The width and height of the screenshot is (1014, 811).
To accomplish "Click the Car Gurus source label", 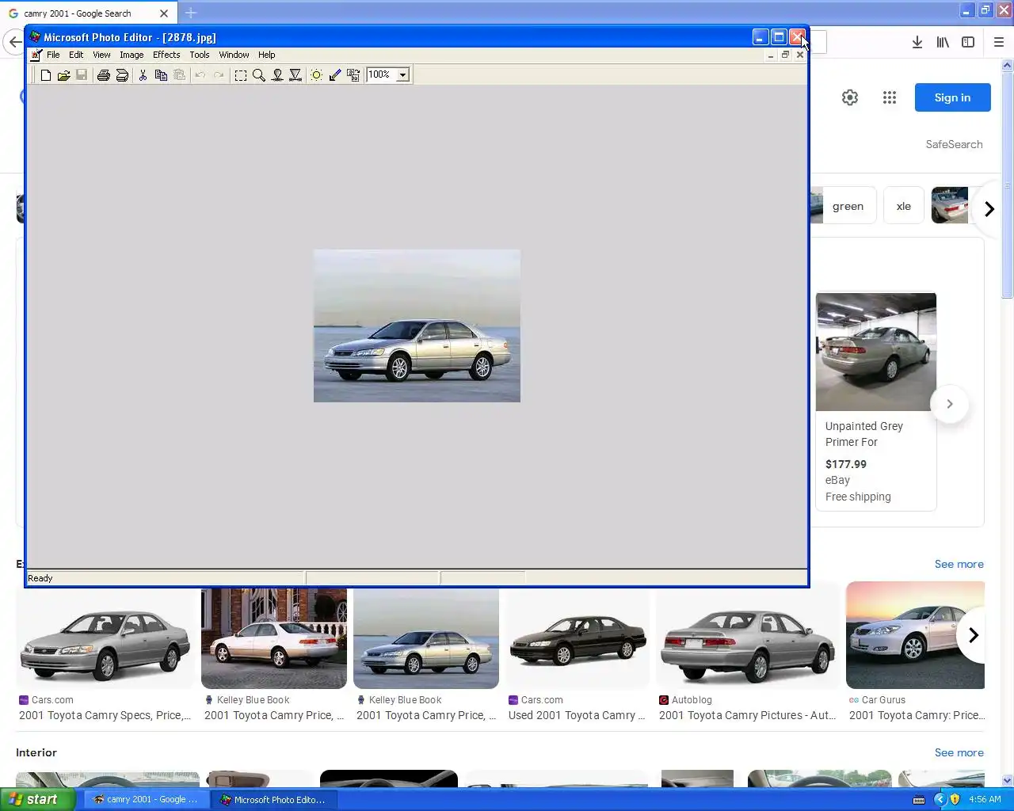I will click(x=883, y=700).
